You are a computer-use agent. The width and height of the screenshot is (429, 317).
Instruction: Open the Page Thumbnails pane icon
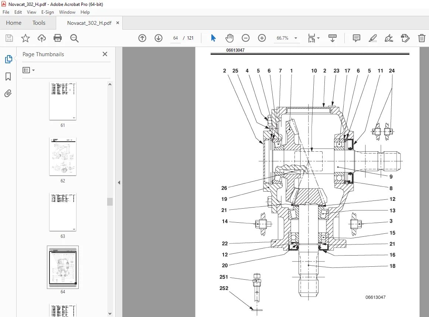point(8,59)
